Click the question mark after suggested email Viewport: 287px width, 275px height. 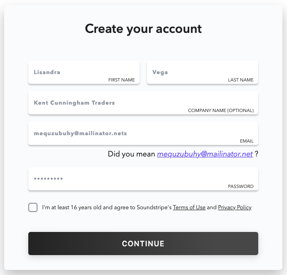point(256,154)
